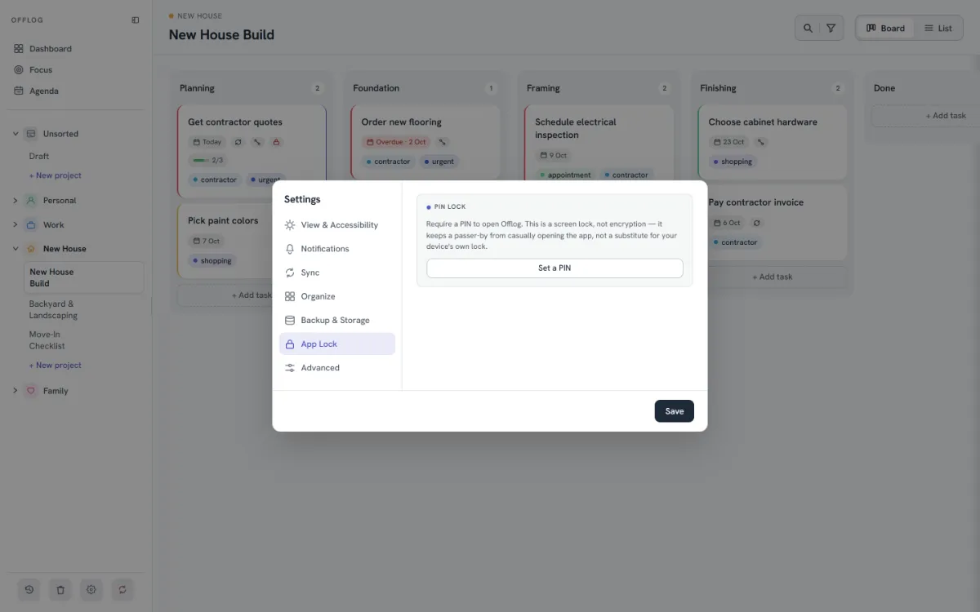Open the filter options icon
Image resolution: width=980 pixels, height=612 pixels.
pyautogui.click(x=831, y=28)
